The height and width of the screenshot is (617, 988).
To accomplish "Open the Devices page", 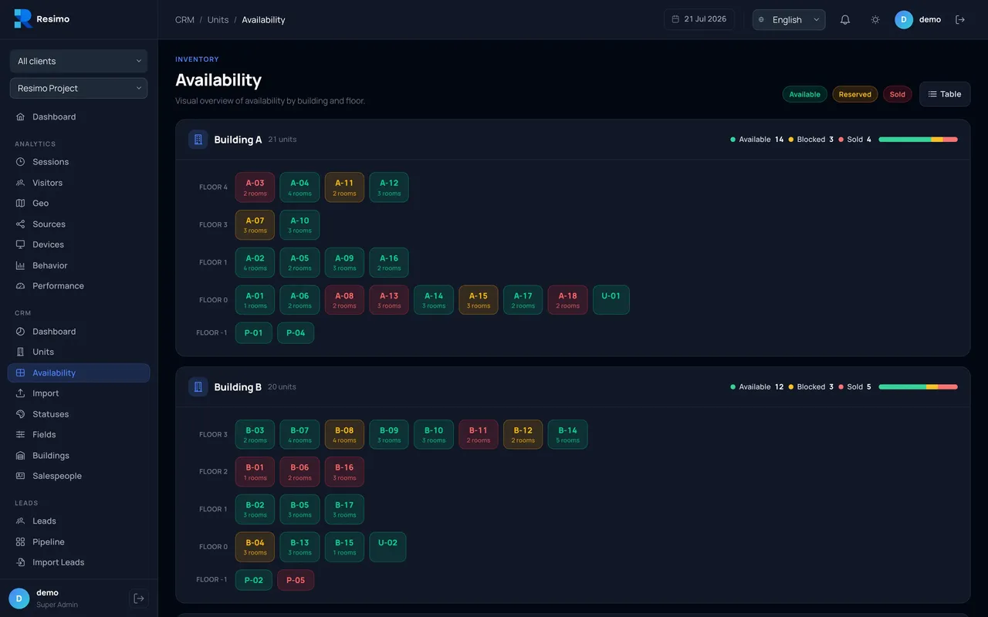I will coord(79,244).
